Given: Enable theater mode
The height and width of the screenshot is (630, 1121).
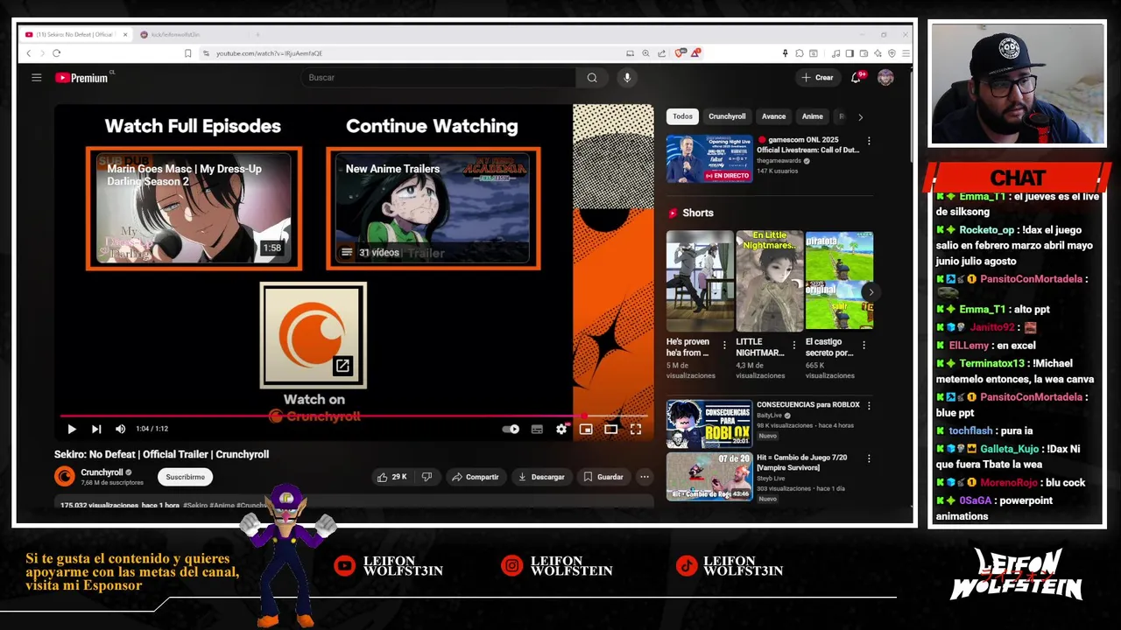Looking at the screenshot, I should [610, 429].
